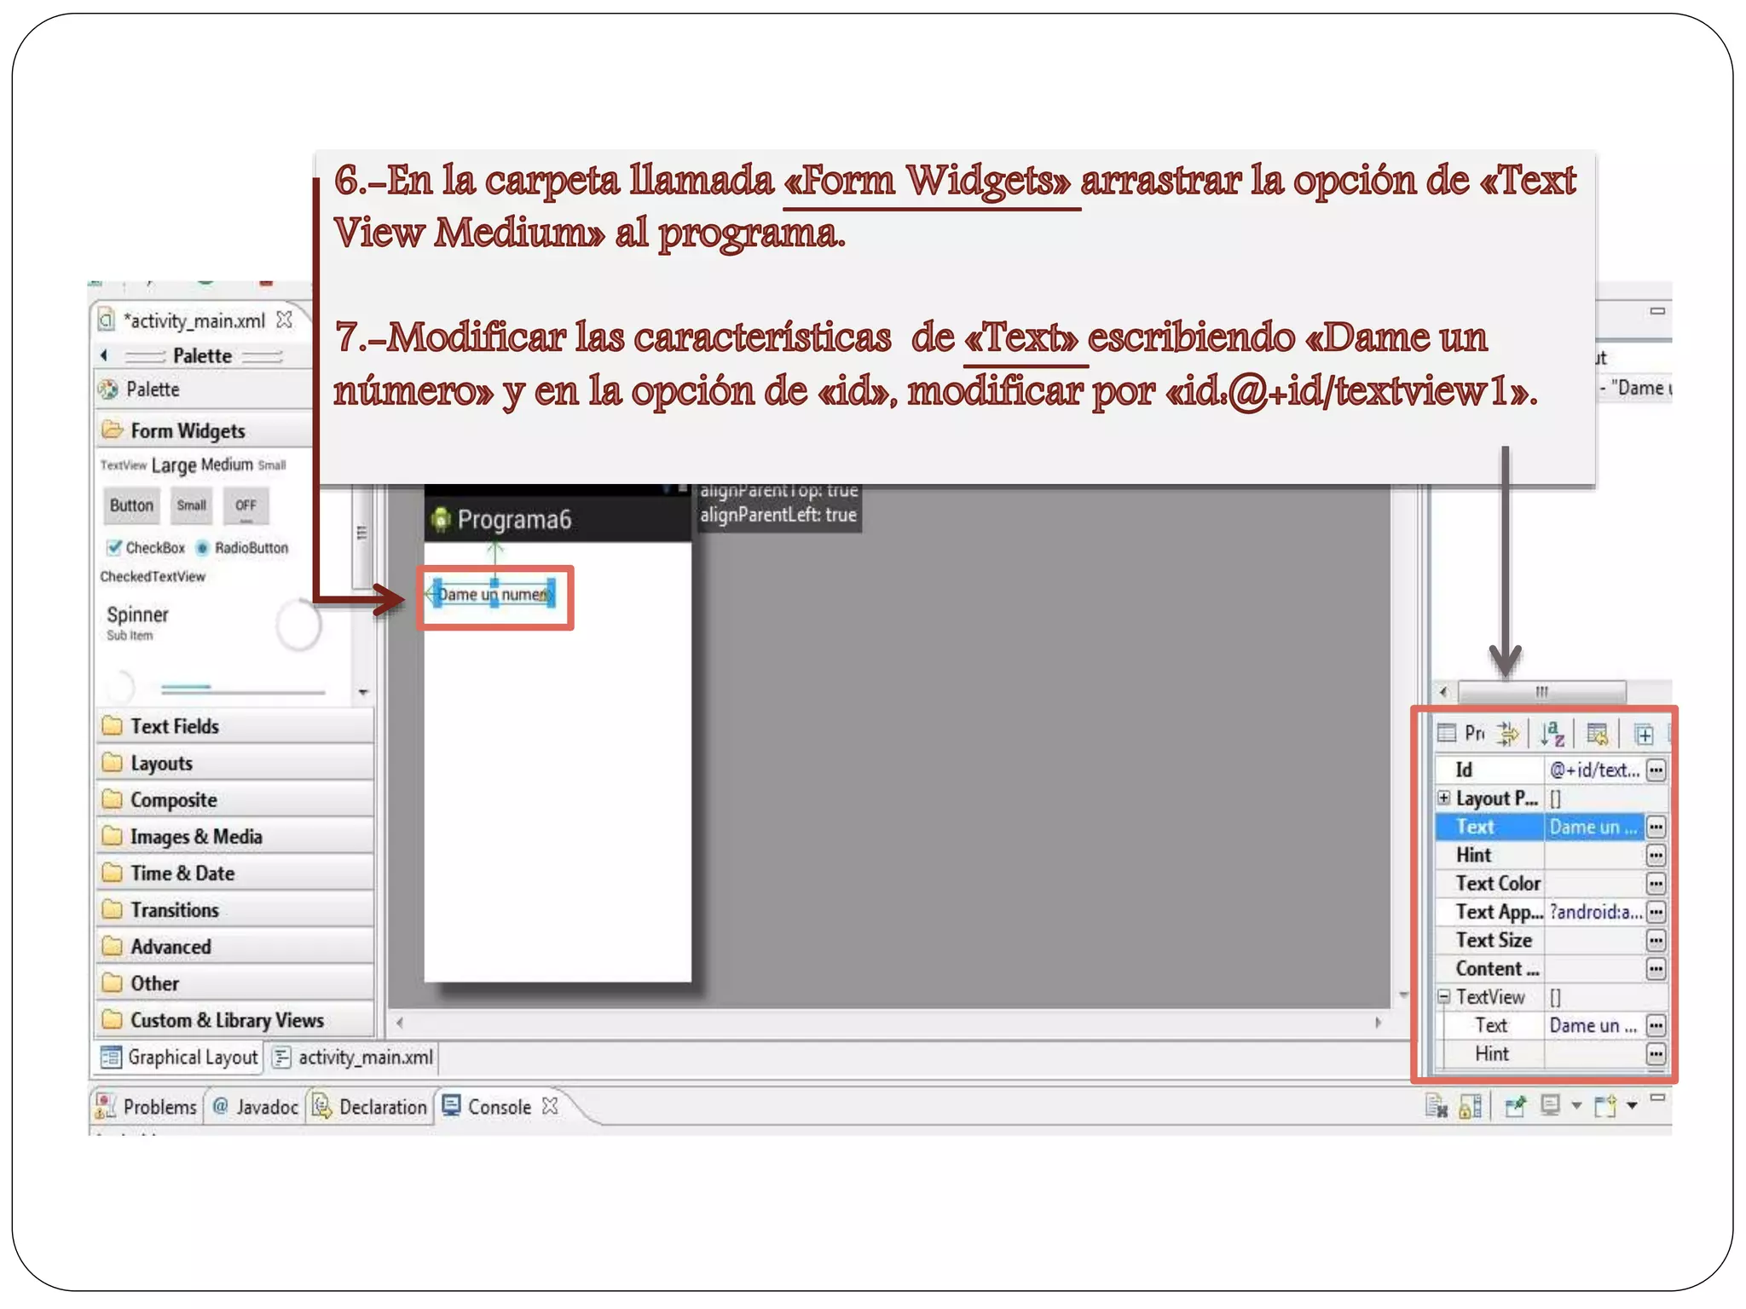Click the Text Size property row
Viewport: 1746px width, 1309px height.
coord(1551,941)
